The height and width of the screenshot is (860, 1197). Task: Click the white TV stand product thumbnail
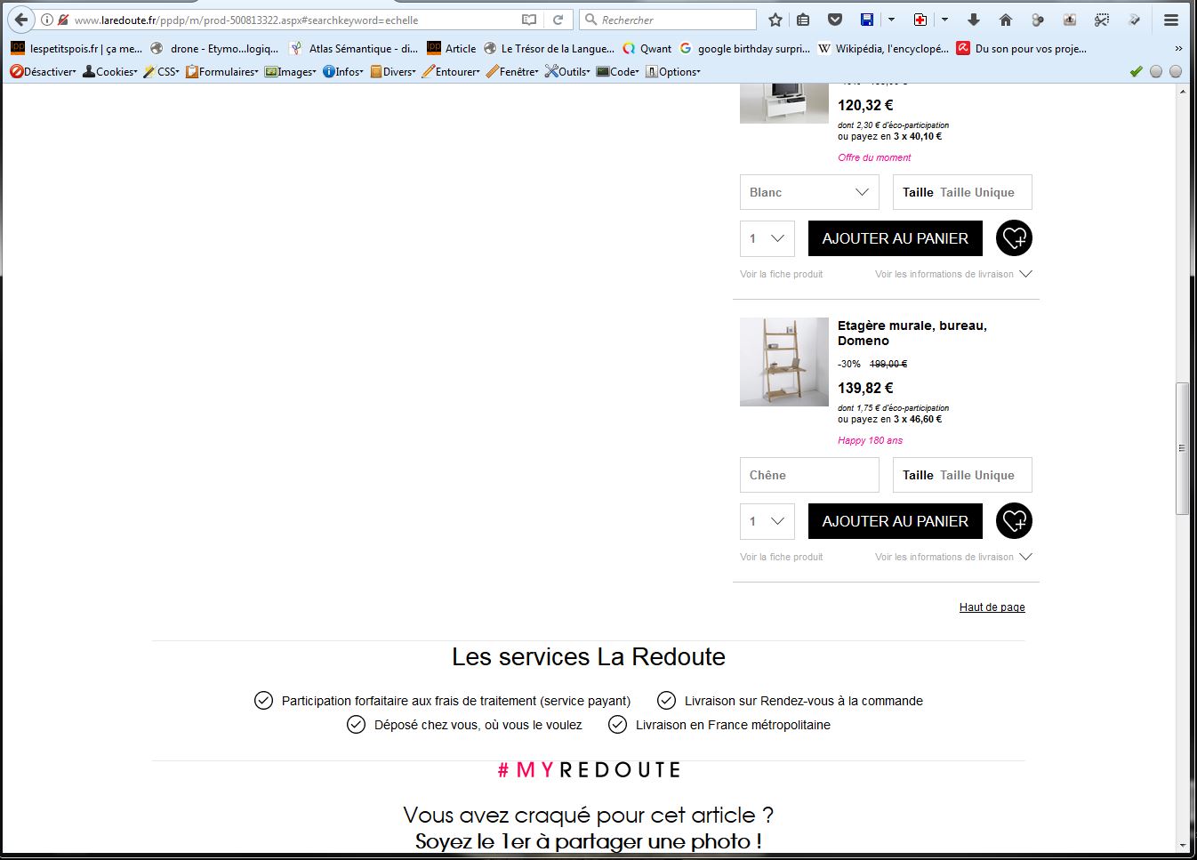pos(784,102)
